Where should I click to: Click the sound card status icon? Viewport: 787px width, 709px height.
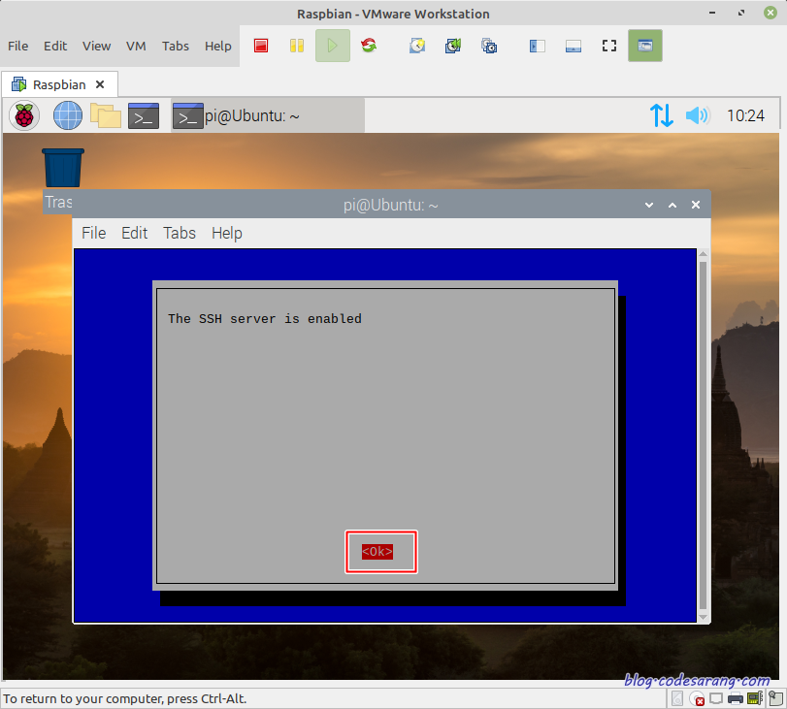755,698
